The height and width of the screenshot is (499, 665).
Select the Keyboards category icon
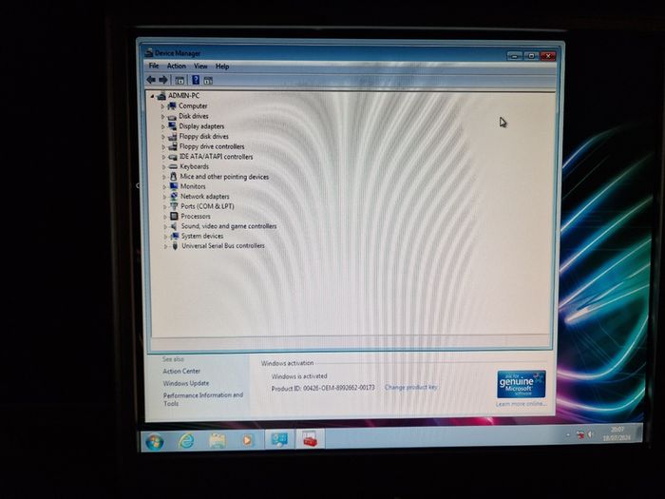[173, 166]
